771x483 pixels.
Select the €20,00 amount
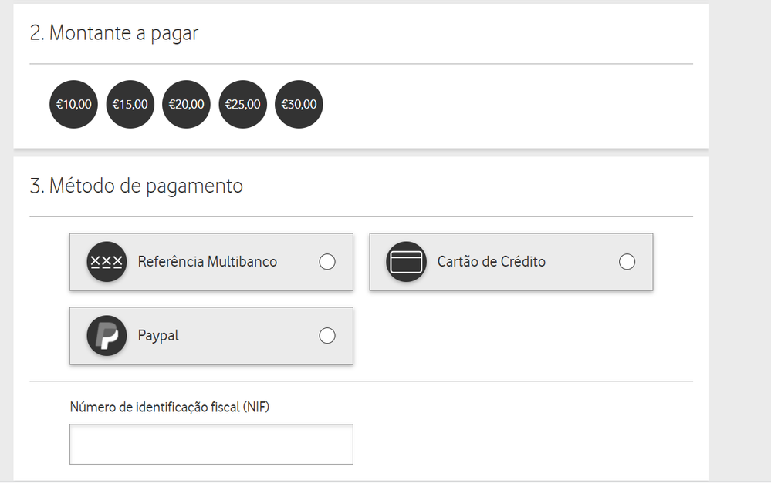(186, 104)
